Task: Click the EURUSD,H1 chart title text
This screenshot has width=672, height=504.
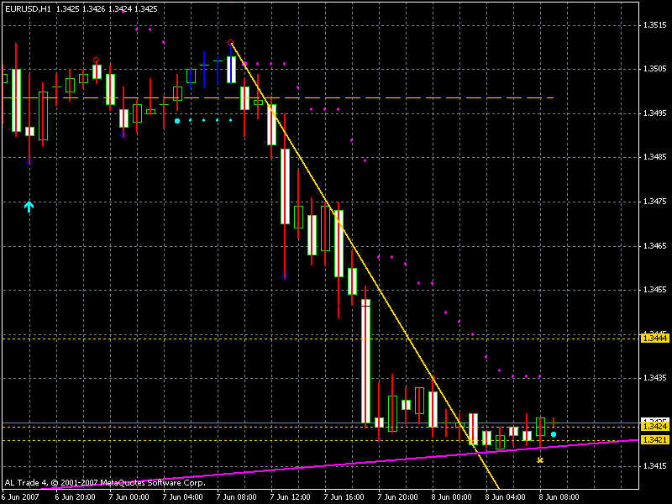Action: 27,8
